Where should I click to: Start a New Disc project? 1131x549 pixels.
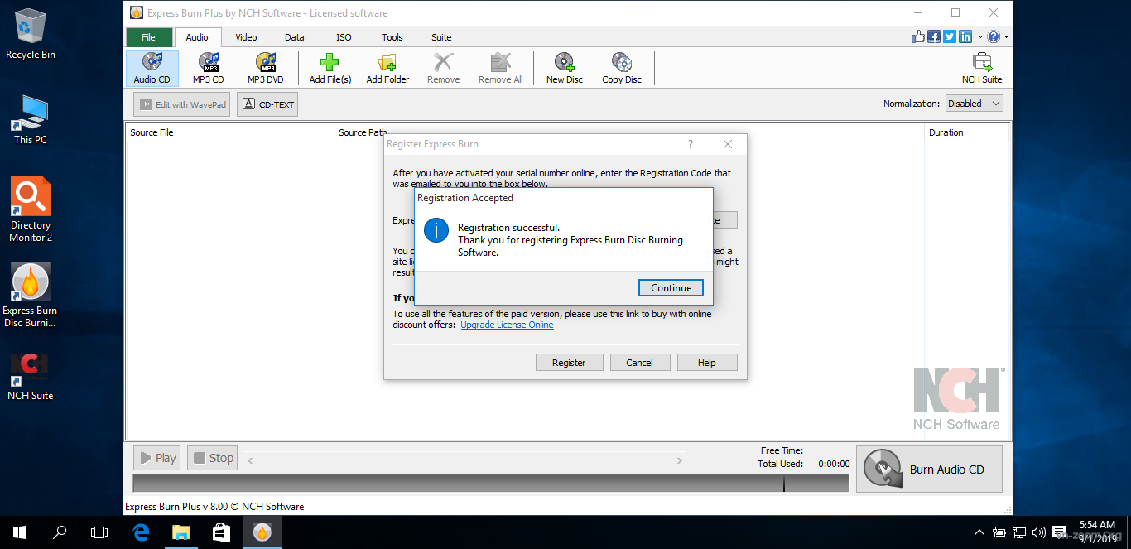coord(564,68)
